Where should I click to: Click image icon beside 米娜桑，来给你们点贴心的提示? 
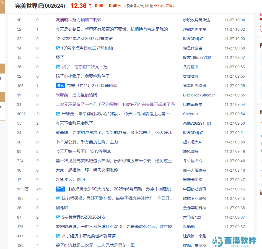[58, 114]
